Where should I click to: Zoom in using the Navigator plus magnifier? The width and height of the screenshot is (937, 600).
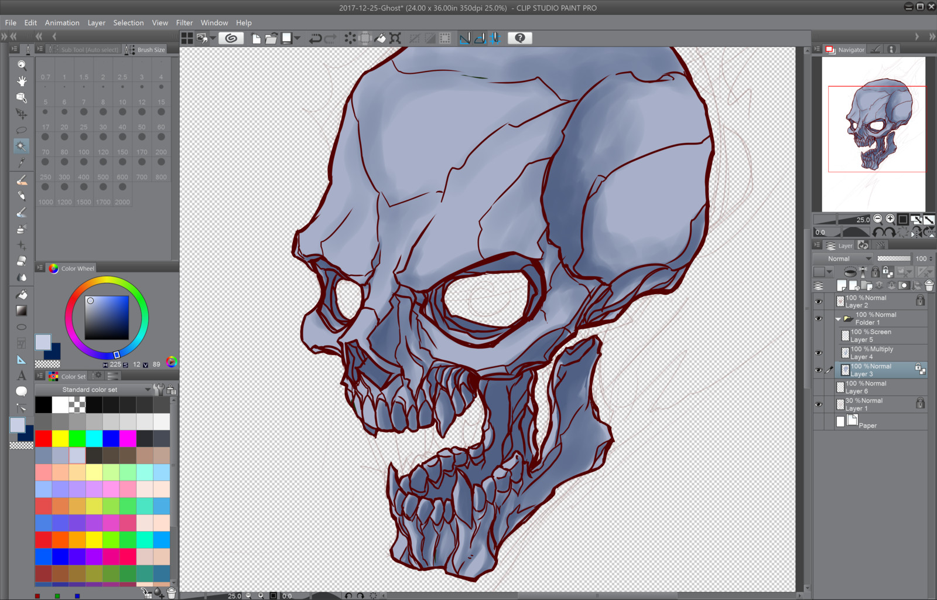coord(890,219)
